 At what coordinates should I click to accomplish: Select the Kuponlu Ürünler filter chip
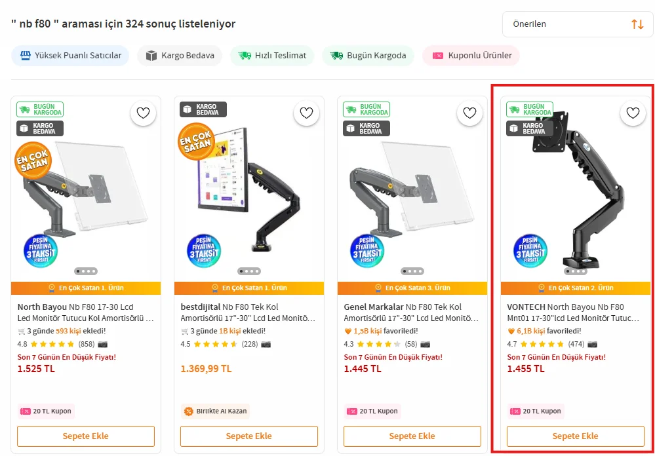471,56
